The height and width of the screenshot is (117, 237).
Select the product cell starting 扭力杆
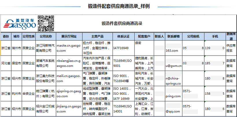[x=97, y=48]
